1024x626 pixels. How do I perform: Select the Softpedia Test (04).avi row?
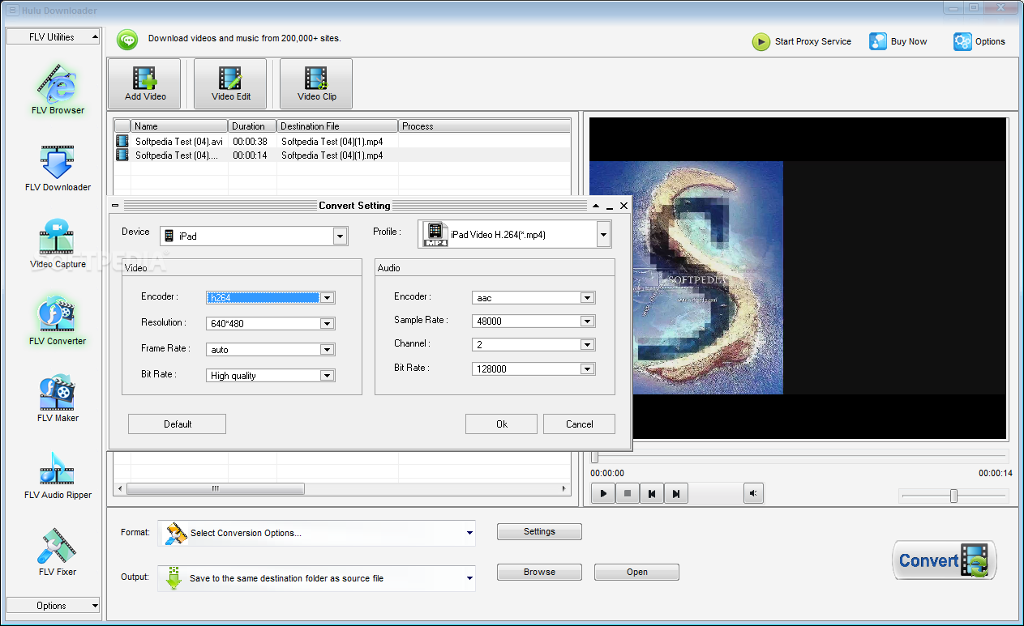[341, 141]
